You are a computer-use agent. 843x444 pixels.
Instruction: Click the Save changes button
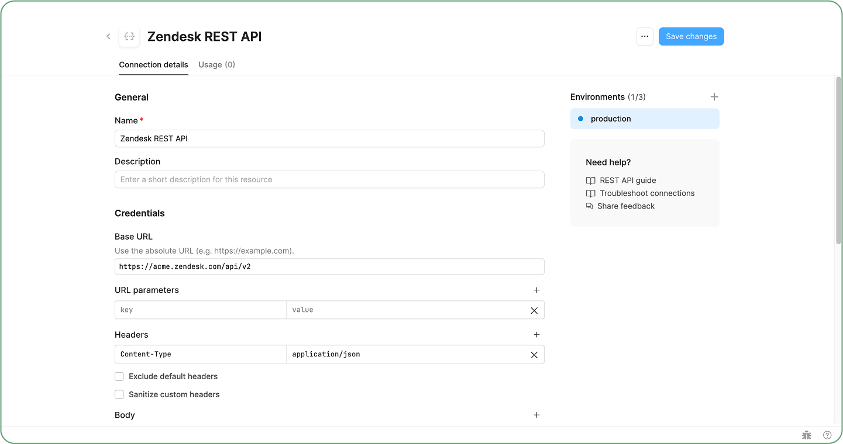coord(691,36)
